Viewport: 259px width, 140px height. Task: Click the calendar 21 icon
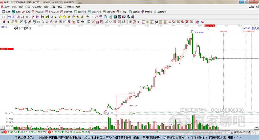click(111, 17)
